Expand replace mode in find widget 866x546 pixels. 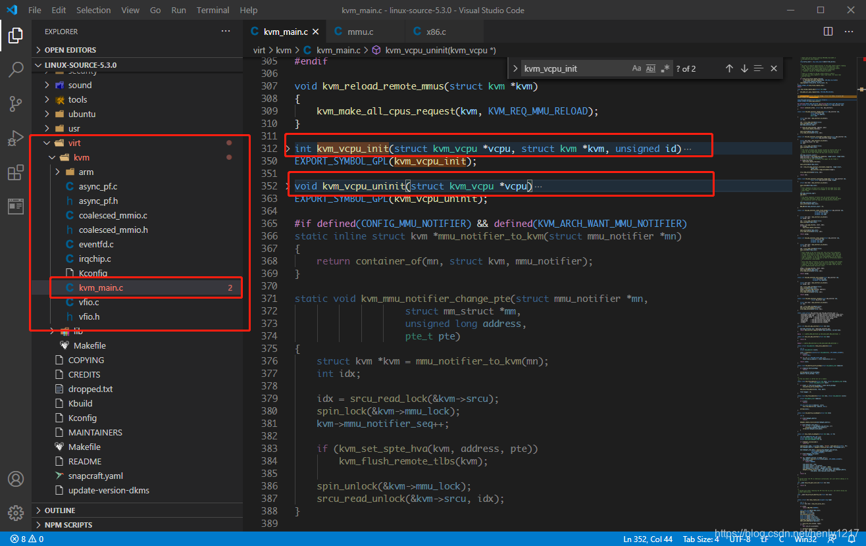pos(515,68)
